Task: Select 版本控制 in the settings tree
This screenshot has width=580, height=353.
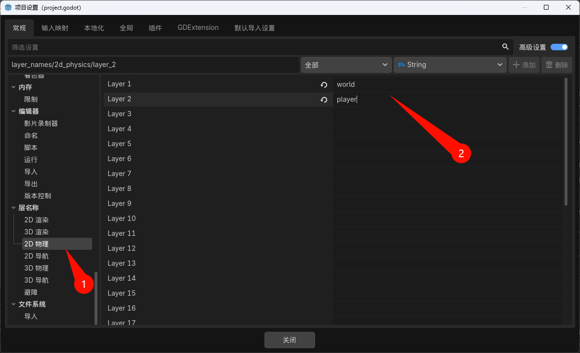Action: [x=38, y=196]
